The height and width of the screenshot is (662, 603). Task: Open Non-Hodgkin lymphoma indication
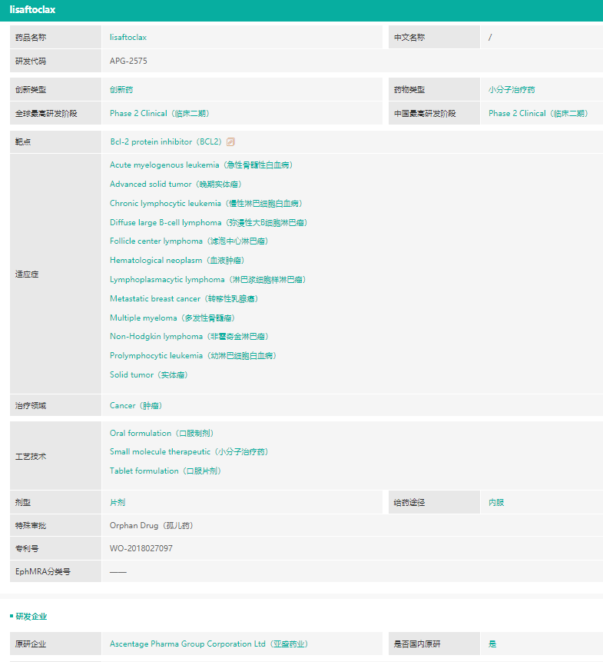tap(189, 337)
